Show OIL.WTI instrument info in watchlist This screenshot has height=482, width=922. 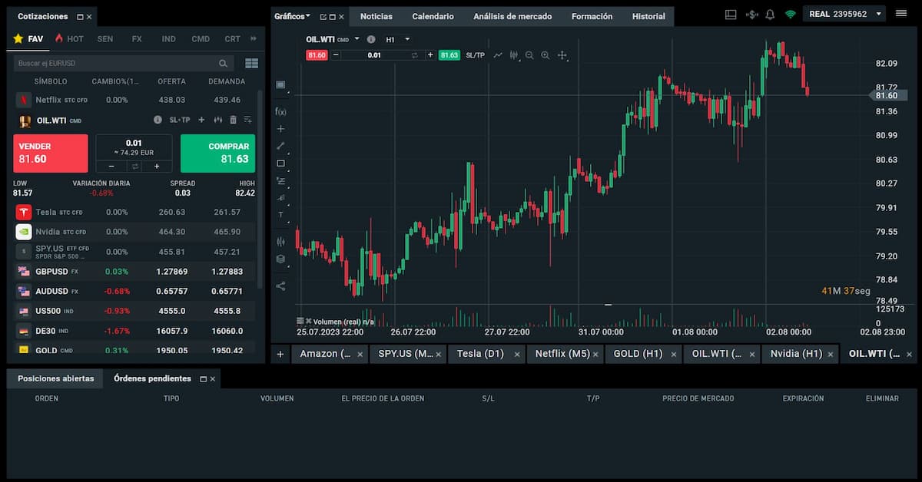pos(158,120)
